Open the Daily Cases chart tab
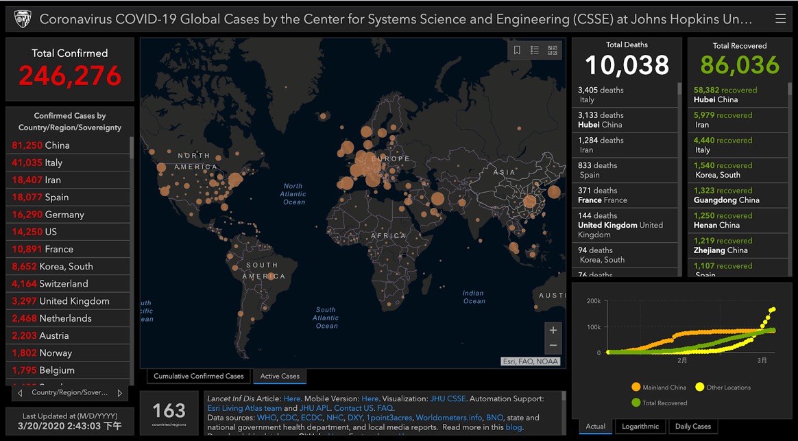This screenshot has height=441, width=798. (692, 426)
